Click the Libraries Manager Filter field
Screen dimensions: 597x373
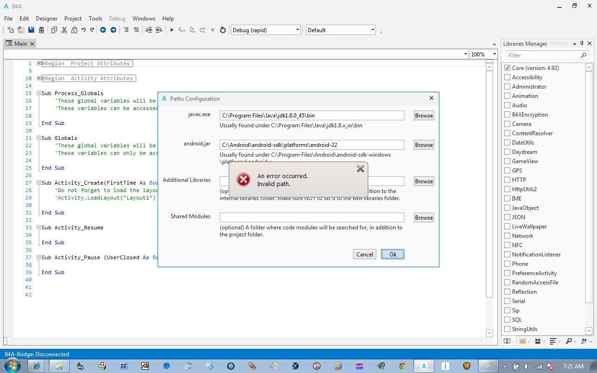tap(543, 55)
